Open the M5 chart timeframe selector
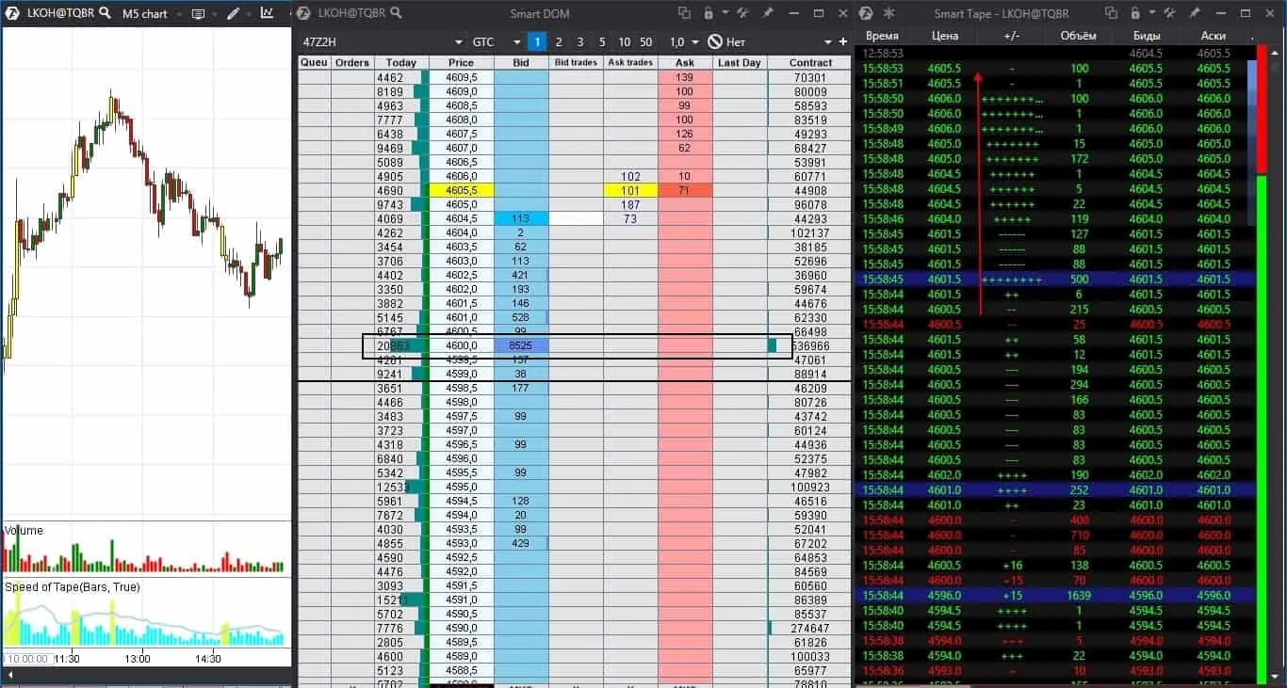 pyautogui.click(x=153, y=14)
